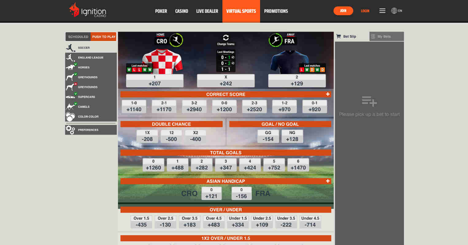Pick total goals 5 at +752
The height and width of the screenshot is (245, 468).
click(x=274, y=165)
